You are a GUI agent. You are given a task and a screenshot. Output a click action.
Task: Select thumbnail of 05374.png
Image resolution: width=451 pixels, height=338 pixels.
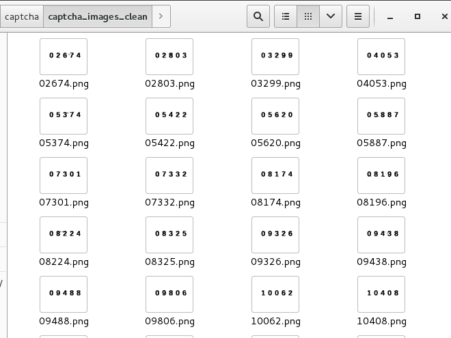click(x=64, y=116)
